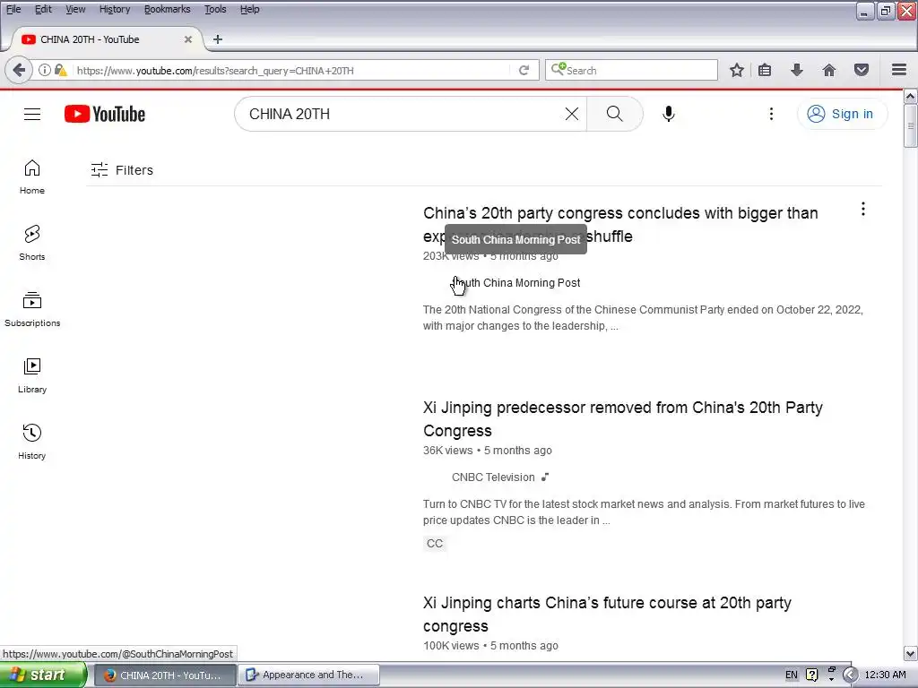Image resolution: width=918 pixels, height=688 pixels.
Task: Open video 'Xi Jinping charts China's future course'
Action: click(x=607, y=615)
